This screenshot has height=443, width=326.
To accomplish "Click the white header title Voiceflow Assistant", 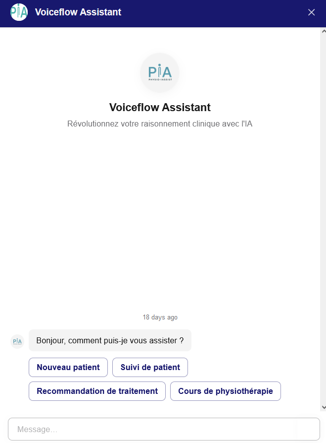I will point(78,12).
